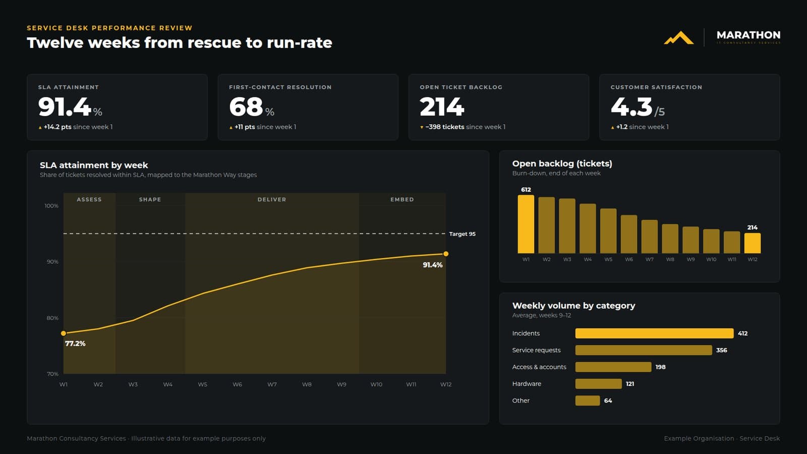
Task: Click the W1 data point at 77.2%
Action: (64, 333)
